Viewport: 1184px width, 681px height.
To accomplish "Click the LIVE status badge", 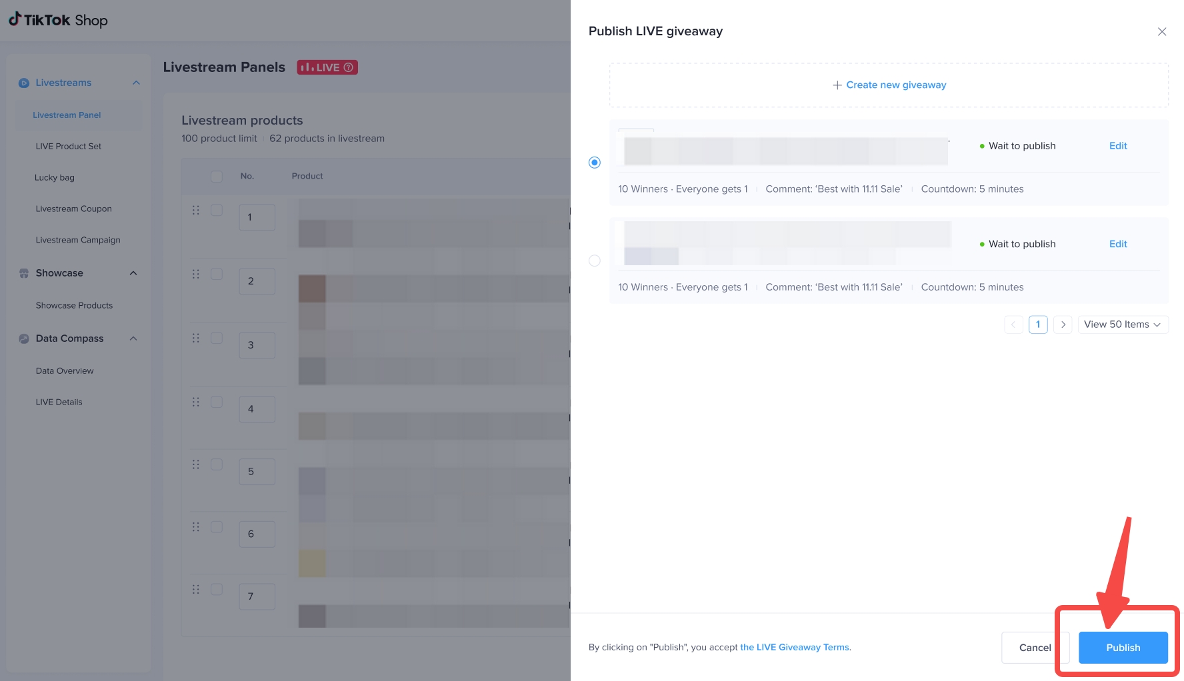I will (x=327, y=67).
